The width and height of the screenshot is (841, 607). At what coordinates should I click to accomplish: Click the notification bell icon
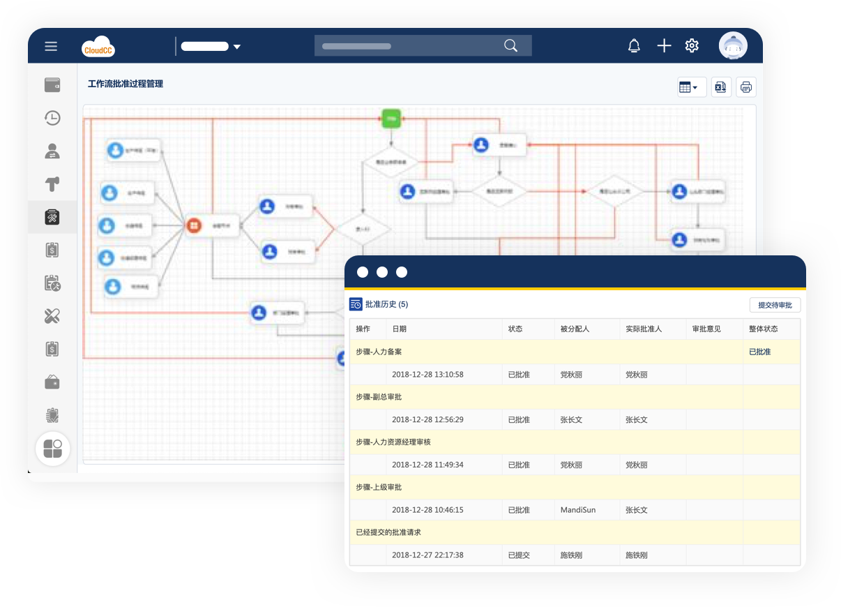click(x=634, y=46)
